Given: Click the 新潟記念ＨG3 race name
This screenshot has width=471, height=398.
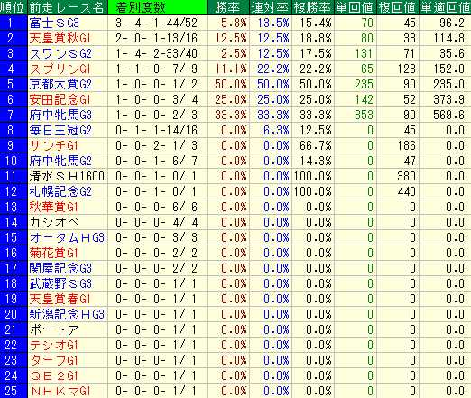Looking at the screenshot, I should pyautogui.click(x=67, y=314).
